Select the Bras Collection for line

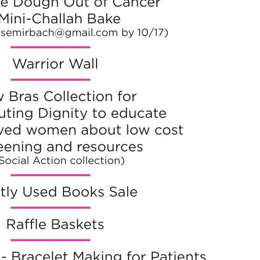tap(68, 96)
